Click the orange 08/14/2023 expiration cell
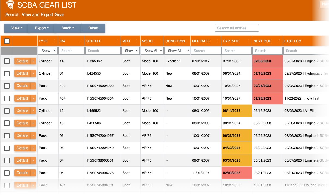The width and height of the screenshot is (329, 195). point(237,111)
